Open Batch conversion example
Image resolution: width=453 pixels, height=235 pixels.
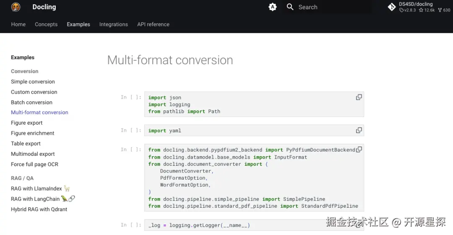click(x=31, y=102)
